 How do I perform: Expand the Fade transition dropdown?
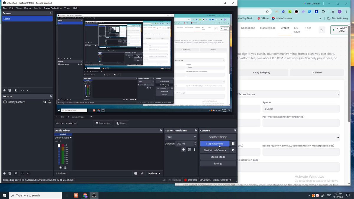coord(181,137)
